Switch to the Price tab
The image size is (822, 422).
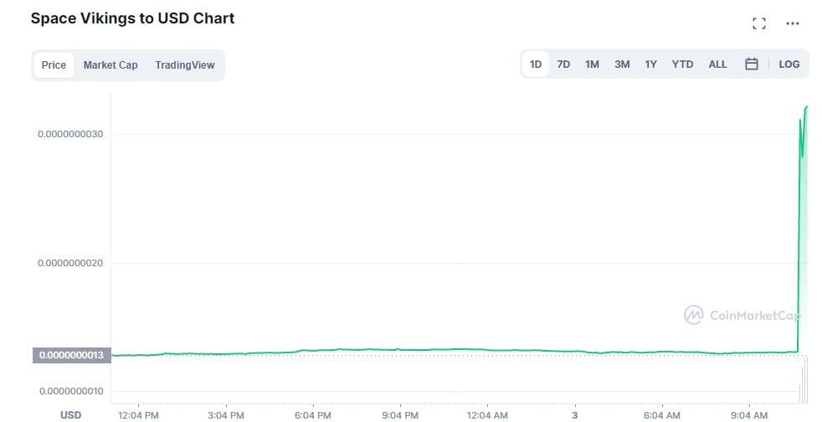54,65
